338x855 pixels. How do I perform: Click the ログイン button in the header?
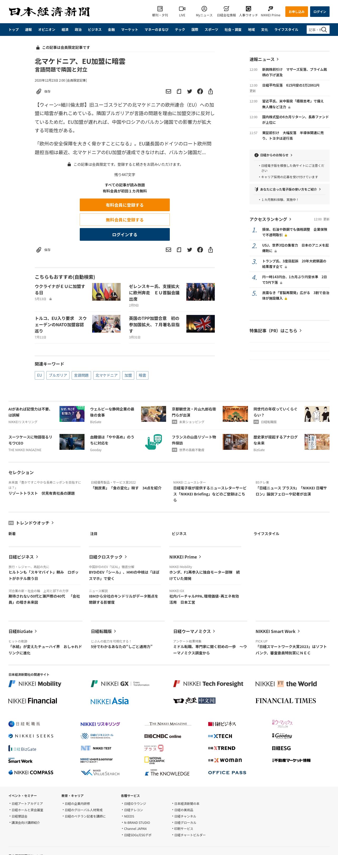320,12
